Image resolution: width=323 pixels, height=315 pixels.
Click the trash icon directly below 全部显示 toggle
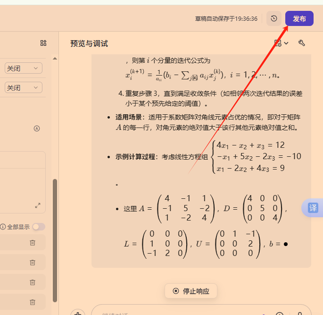tap(33, 243)
